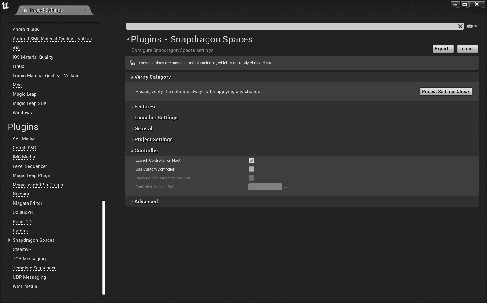Expand the Advanced section
Image resolution: width=487 pixels, height=303 pixels.
pyautogui.click(x=132, y=202)
